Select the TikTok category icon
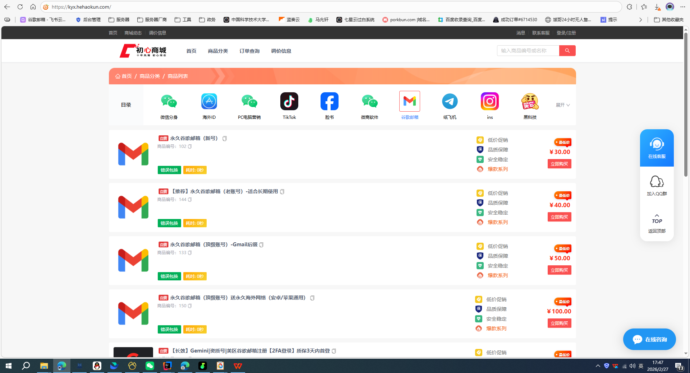This screenshot has width=690, height=373. point(289,102)
